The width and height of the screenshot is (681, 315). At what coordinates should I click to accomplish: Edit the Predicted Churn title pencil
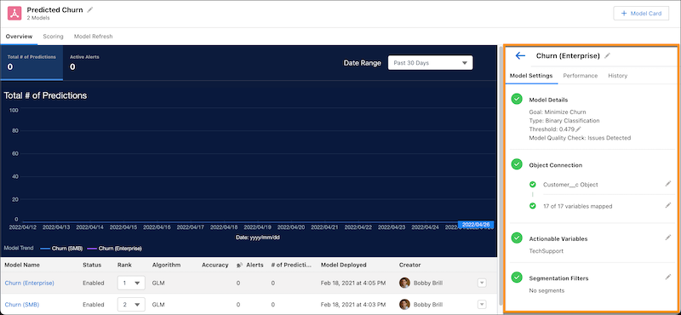click(90, 9)
